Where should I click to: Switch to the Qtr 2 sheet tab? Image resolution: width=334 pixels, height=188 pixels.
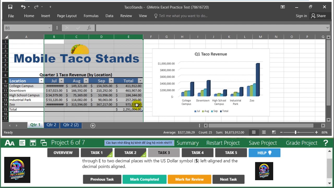pos(51,125)
